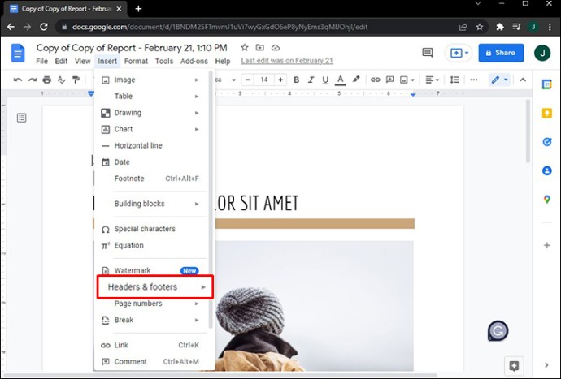Open Google Maps in the side panel

point(546,200)
